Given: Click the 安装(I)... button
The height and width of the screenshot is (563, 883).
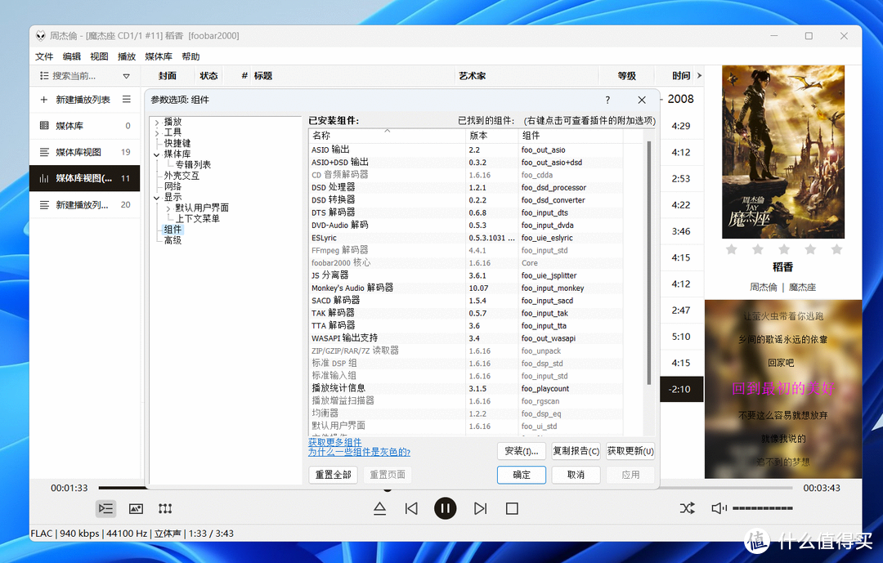Looking at the screenshot, I should click(522, 451).
